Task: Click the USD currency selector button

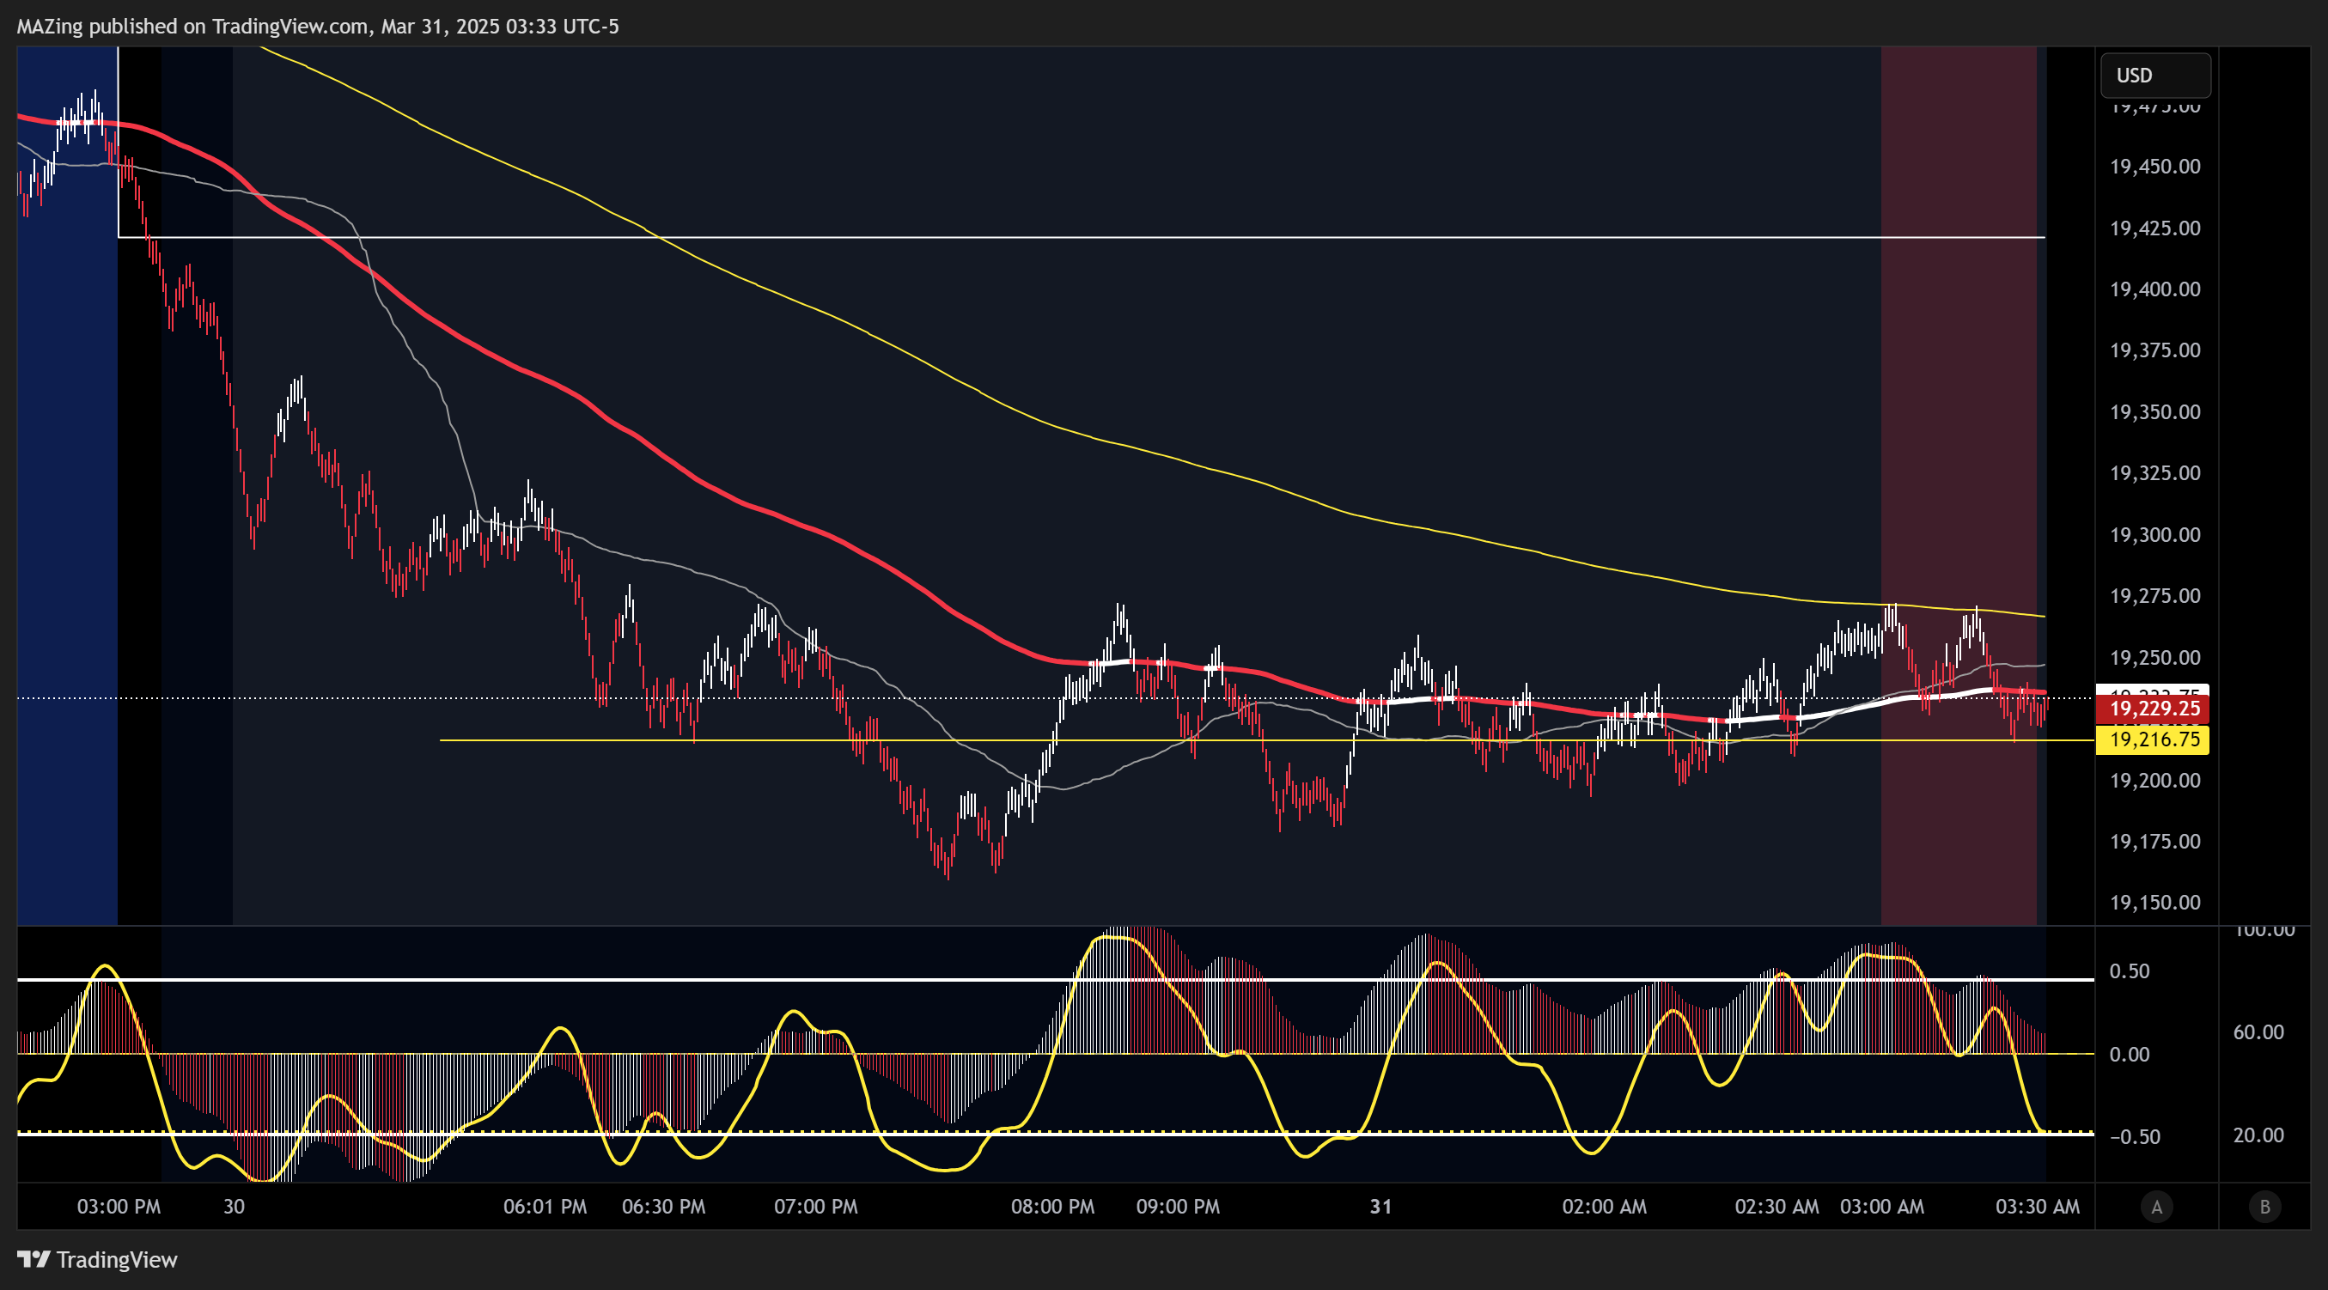Action: (2155, 75)
